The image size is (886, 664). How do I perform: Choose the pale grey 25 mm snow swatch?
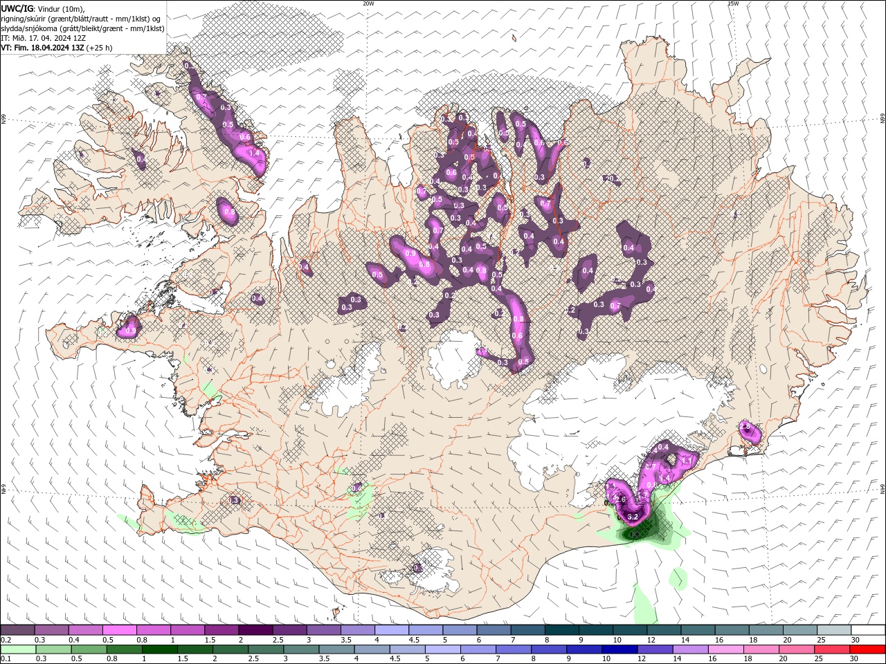coord(835,630)
